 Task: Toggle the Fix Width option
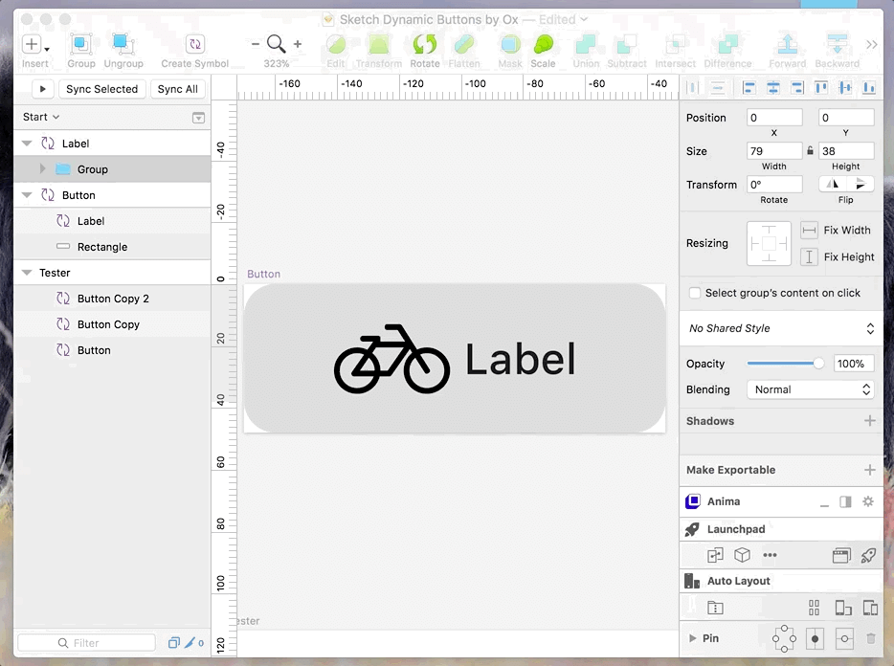coord(809,231)
